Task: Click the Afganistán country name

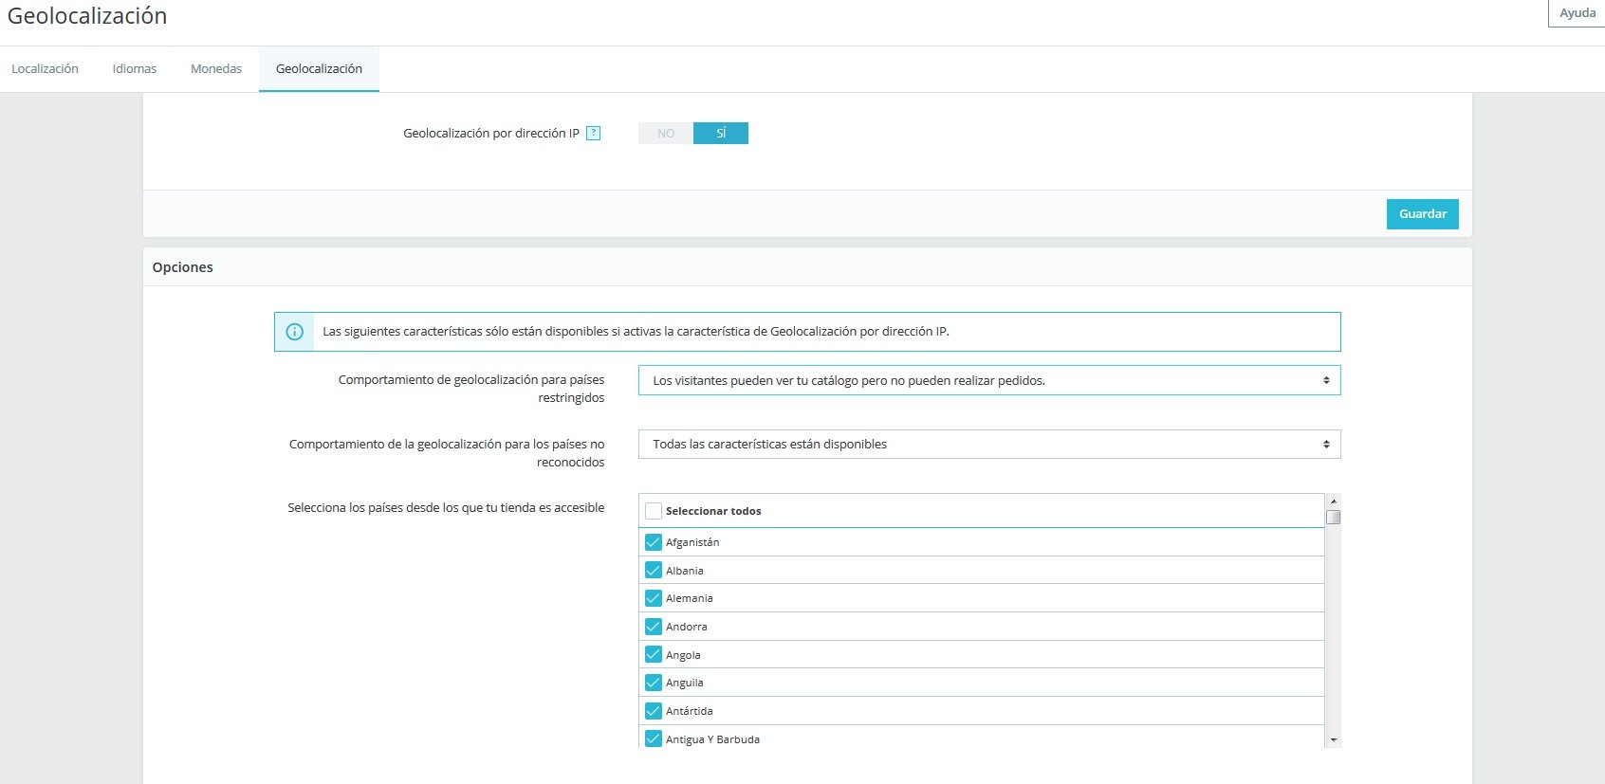Action: (692, 542)
